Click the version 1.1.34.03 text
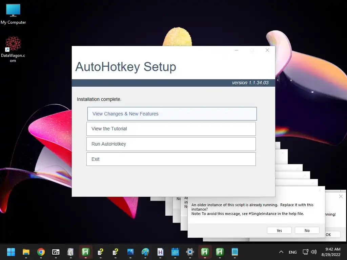Viewport: 347px width, 260px height. coord(250,83)
